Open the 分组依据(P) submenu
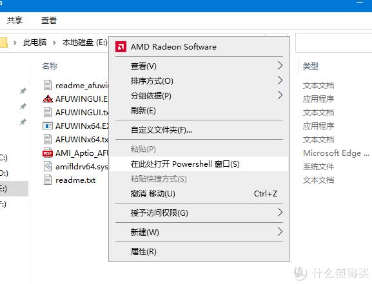The height and width of the screenshot is (284, 372). (199, 96)
